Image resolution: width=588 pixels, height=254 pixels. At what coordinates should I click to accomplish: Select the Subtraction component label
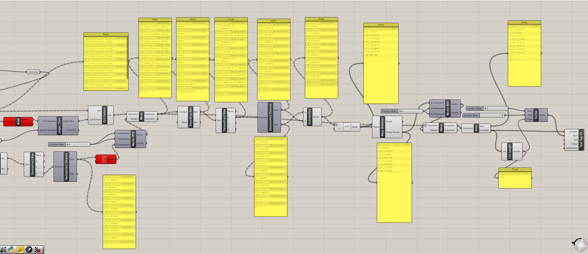click(309, 117)
